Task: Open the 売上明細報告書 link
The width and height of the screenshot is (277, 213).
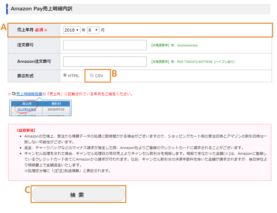Action: 29,94
